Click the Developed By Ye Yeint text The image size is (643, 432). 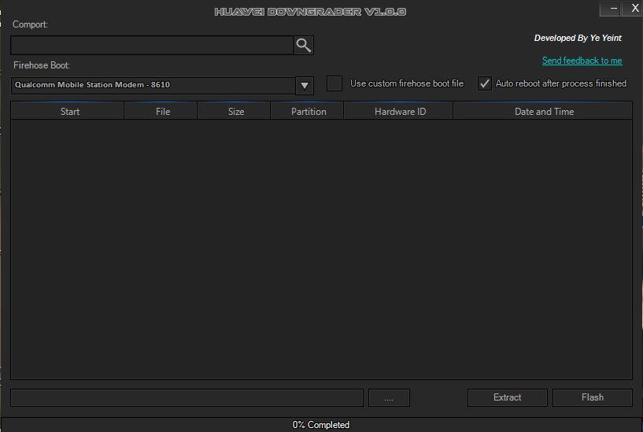578,38
